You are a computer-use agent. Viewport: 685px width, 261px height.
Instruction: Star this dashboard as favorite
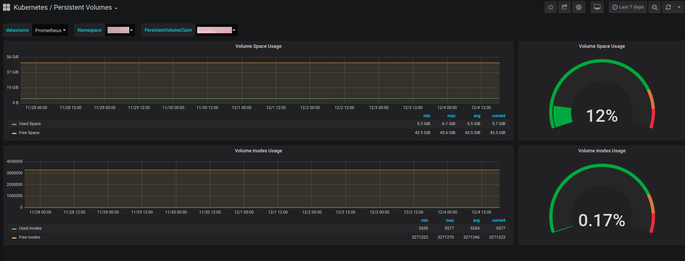551,7
